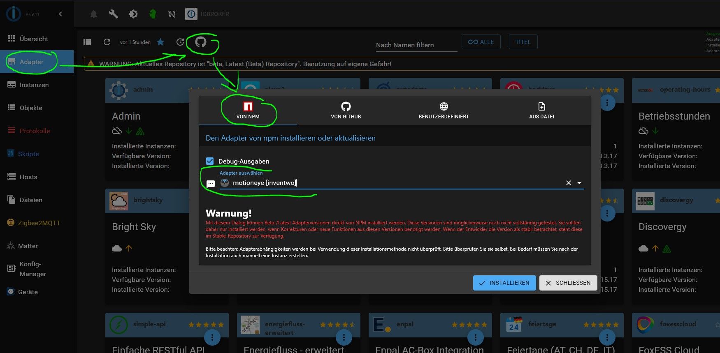Select the BENUTZERDEFINIERT tab

444,111
